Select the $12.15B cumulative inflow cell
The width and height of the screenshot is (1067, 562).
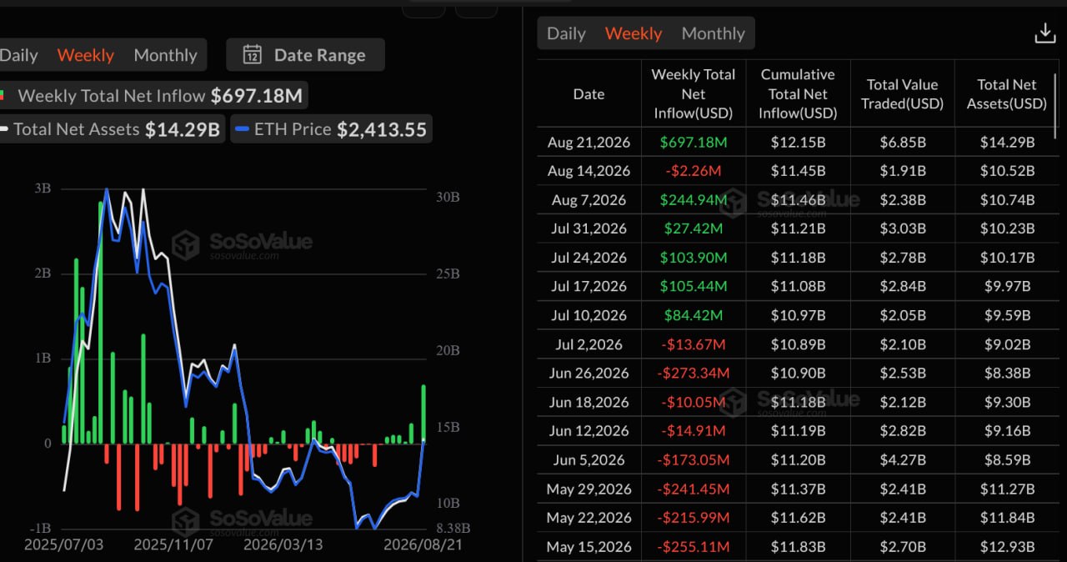(798, 142)
